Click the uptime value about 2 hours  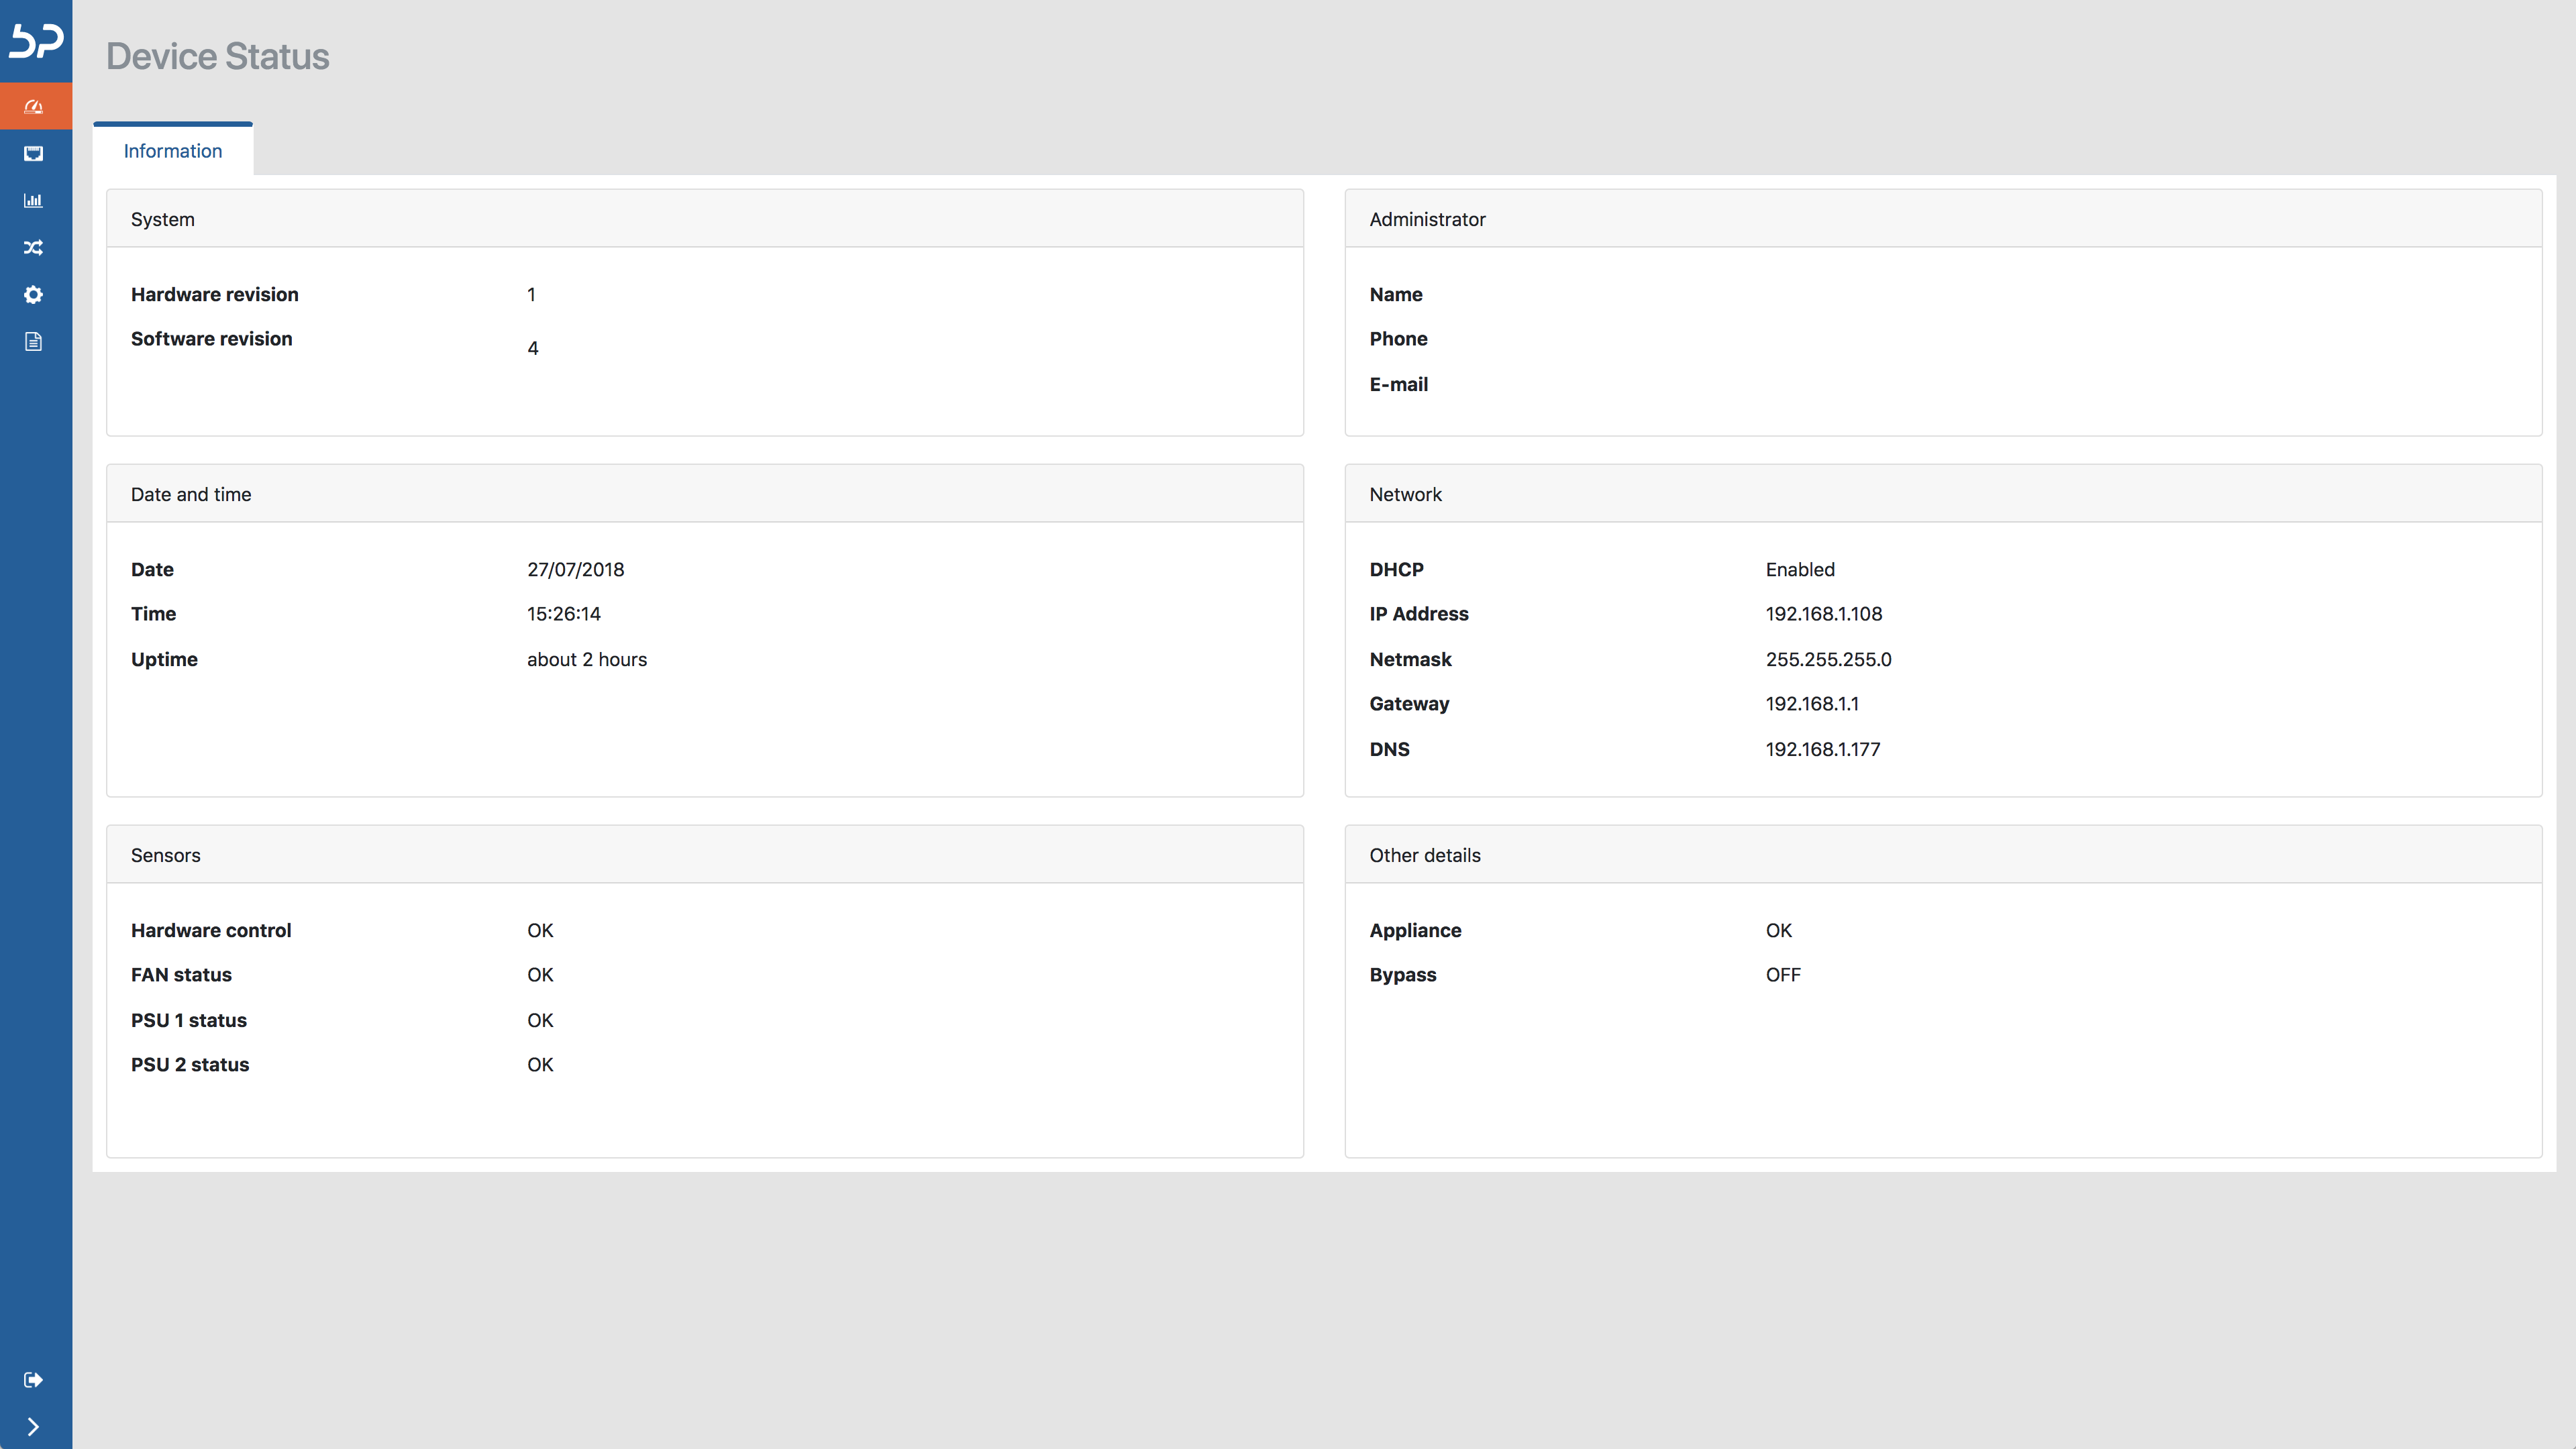587,659
